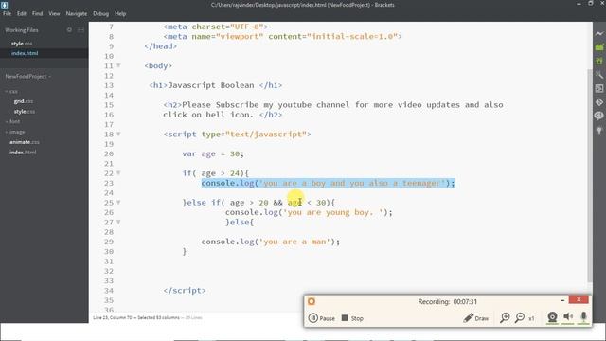Minimize the recording toolbar
This screenshot has width=606, height=341.
point(562,300)
